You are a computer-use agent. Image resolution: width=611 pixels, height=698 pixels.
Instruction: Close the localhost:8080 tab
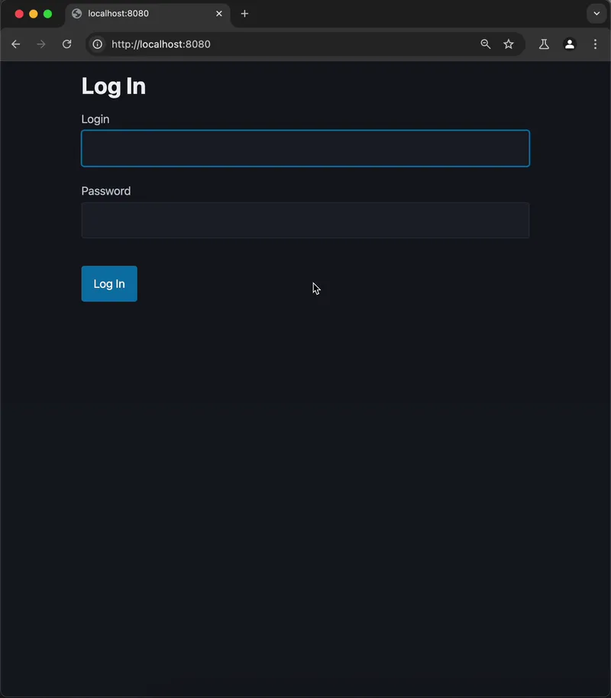(219, 13)
